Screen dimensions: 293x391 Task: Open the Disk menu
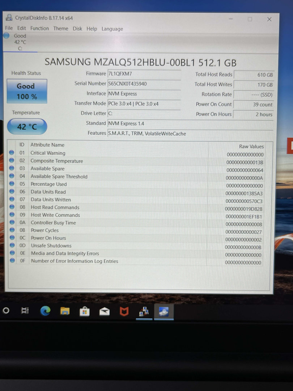pyautogui.click(x=77, y=29)
